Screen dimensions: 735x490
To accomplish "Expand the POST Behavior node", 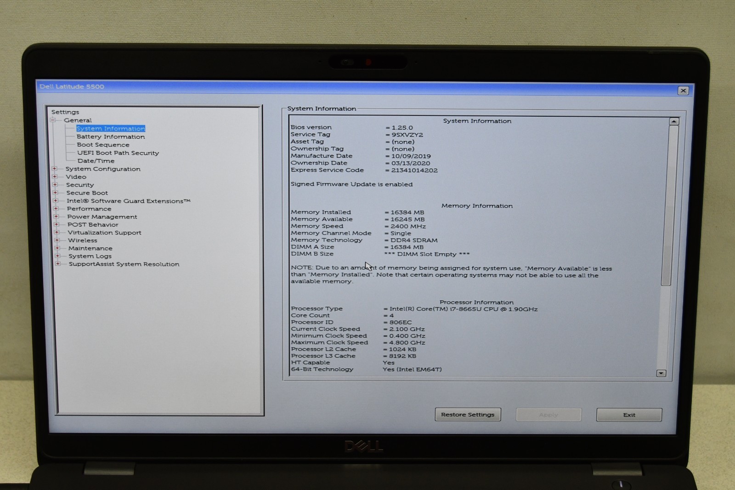I will click(57, 224).
